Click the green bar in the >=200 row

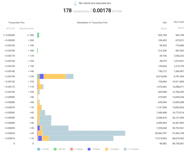(x=38, y=35)
